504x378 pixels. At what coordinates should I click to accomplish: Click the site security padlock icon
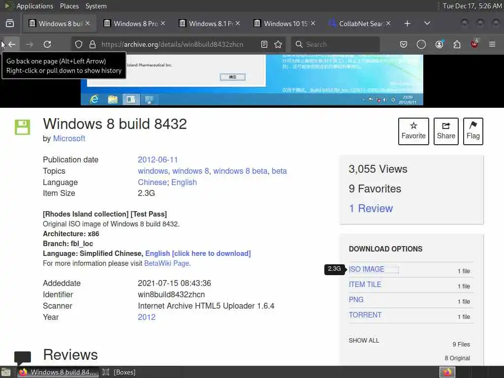click(93, 44)
